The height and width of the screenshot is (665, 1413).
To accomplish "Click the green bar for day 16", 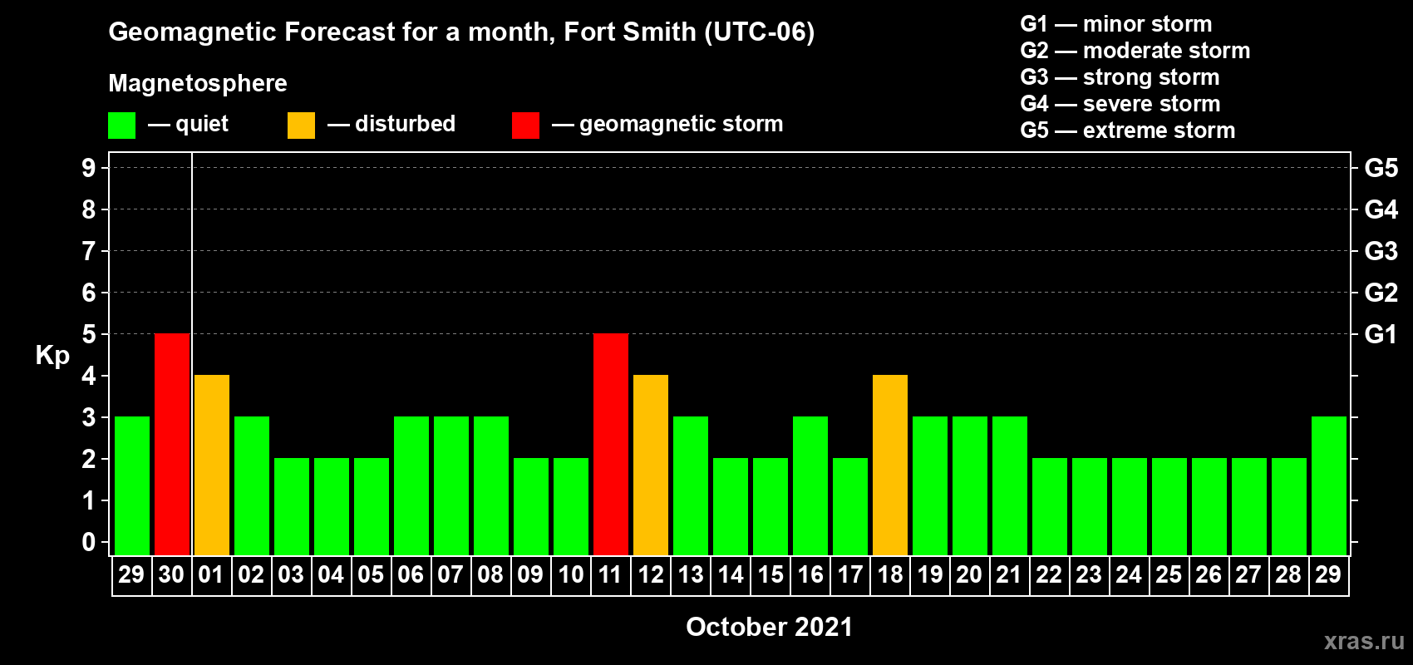I will click(x=810, y=486).
